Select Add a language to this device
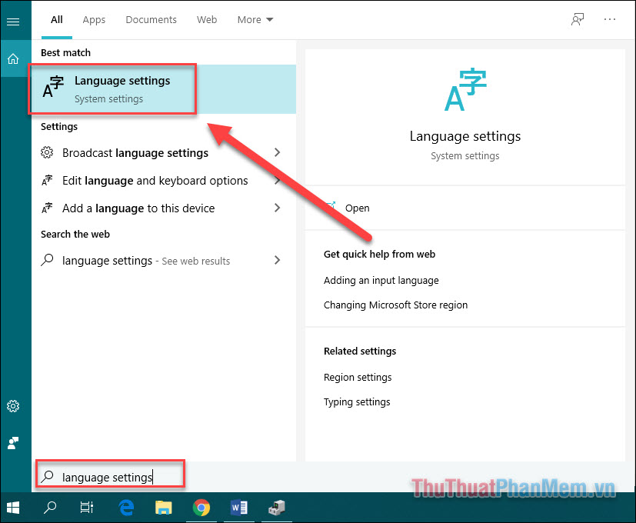The width and height of the screenshot is (636, 523). click(x=123, y=208)
